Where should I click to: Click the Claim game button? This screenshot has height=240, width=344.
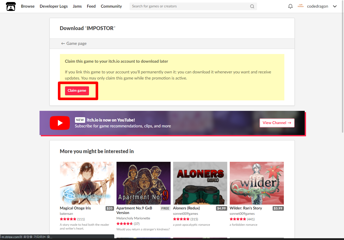pyautogui.click(x=77, y=91)
